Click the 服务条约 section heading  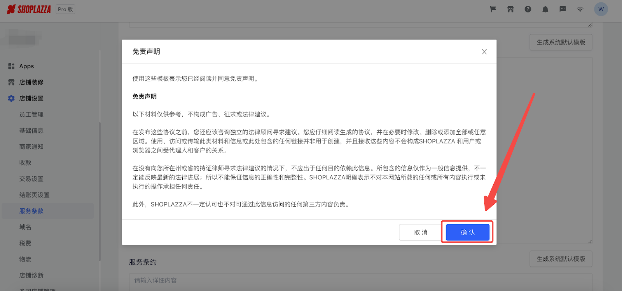coord(143,262)
